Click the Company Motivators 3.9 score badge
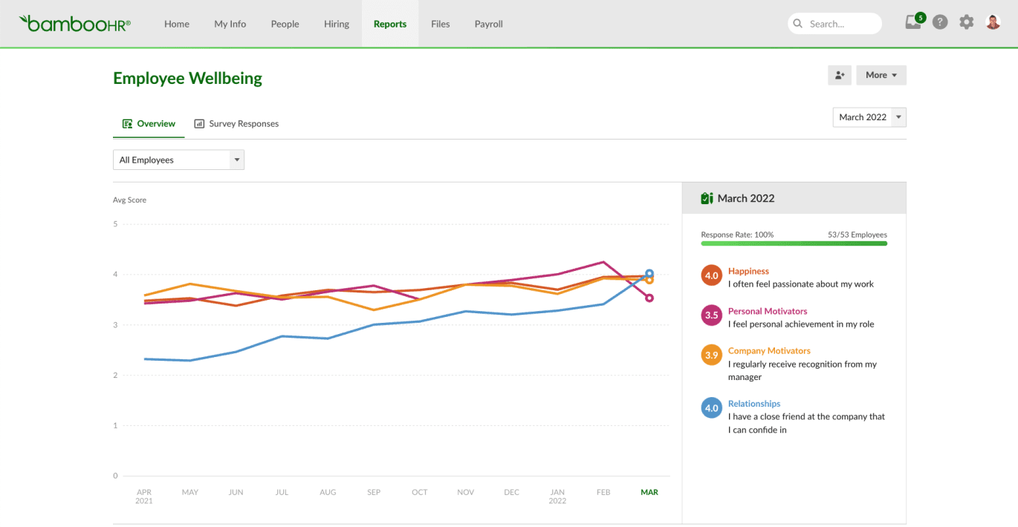Viewport: 1018px width, 527px height. [711, 356]
